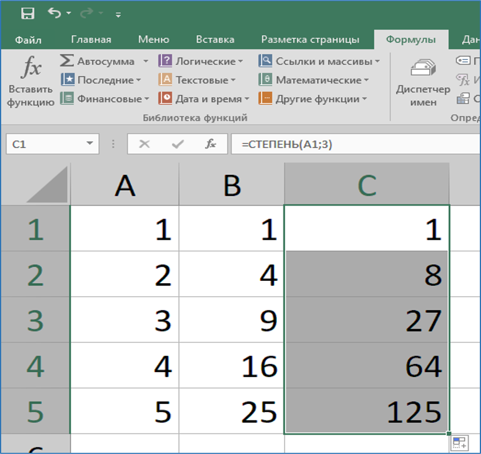
Task: Undo the last action arrow
Action: (x=55, y=13)
